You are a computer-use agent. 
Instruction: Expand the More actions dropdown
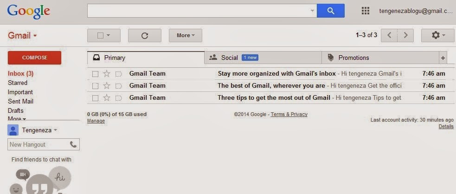(x=185, y=35)
